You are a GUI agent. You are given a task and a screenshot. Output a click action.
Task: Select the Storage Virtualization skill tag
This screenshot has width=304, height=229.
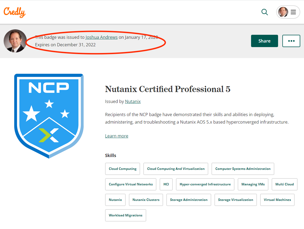tap(236, 200)
